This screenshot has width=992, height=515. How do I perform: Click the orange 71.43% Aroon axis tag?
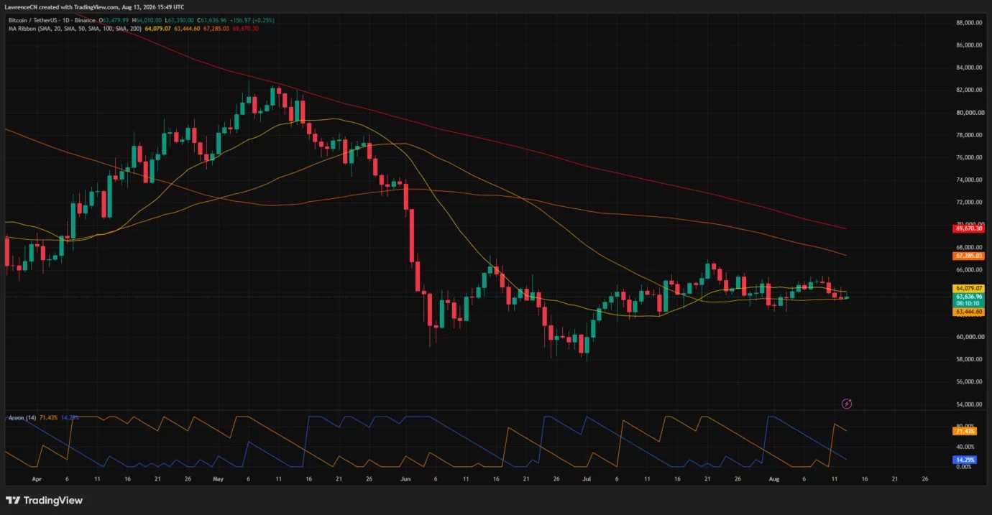[965, 431]
